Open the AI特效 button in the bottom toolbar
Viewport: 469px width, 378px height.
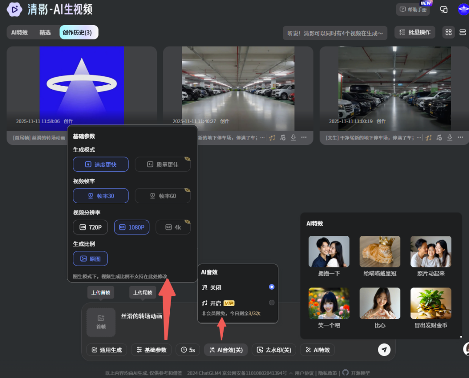(x=317, y=350)
